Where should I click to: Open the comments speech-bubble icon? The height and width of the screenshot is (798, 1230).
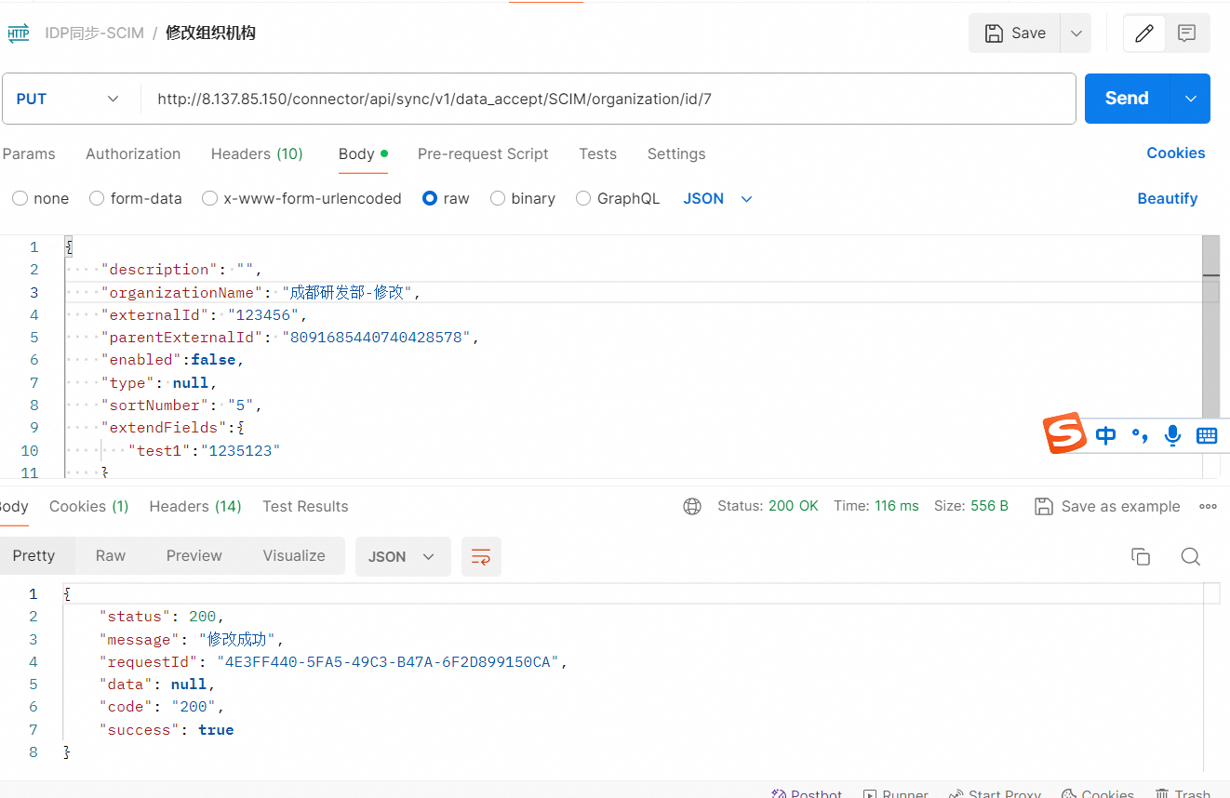[x=1186, y=33]
